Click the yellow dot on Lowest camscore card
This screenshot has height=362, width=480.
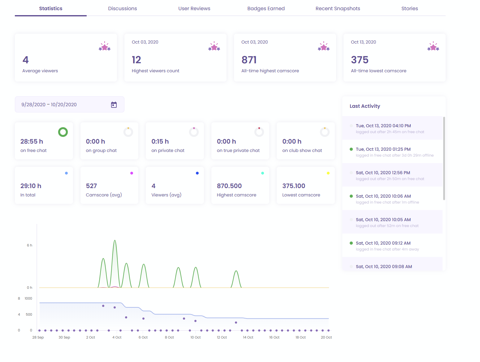[328, 173]
